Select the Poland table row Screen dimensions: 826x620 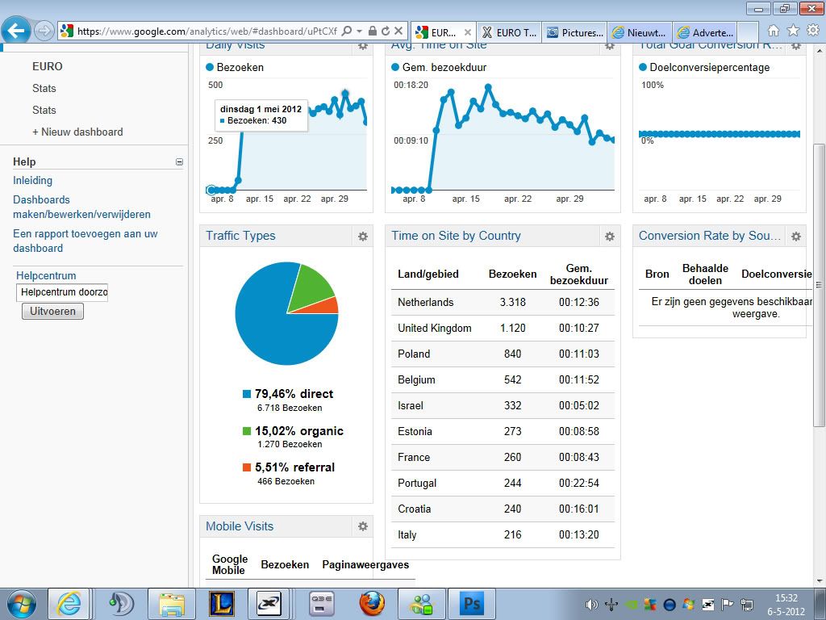[503, 354]
